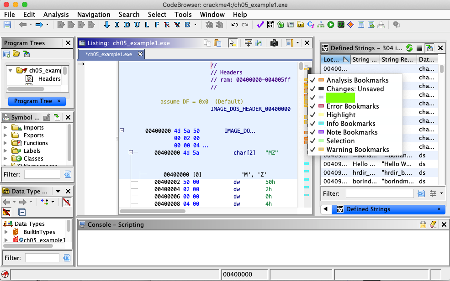Open the Analysis menu

pos(56,14)
